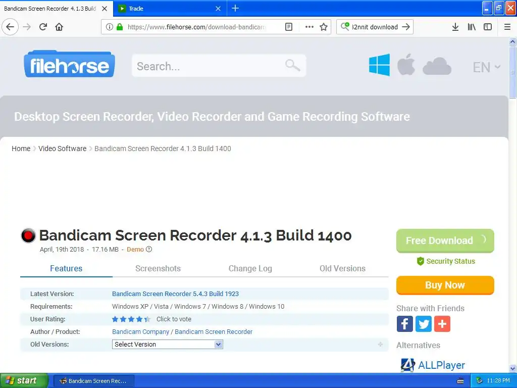The width and height of the screenshot is (517, 388).
Task: Show sidebars using the sidebar icon
Action: (488, 27)
